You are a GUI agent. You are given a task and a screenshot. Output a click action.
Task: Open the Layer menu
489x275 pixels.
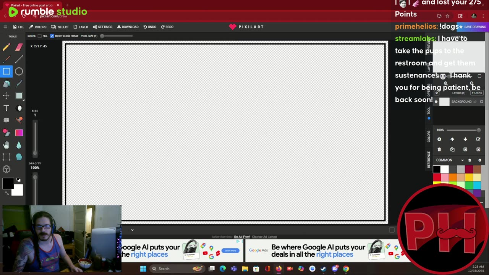(x=81, y=27)
